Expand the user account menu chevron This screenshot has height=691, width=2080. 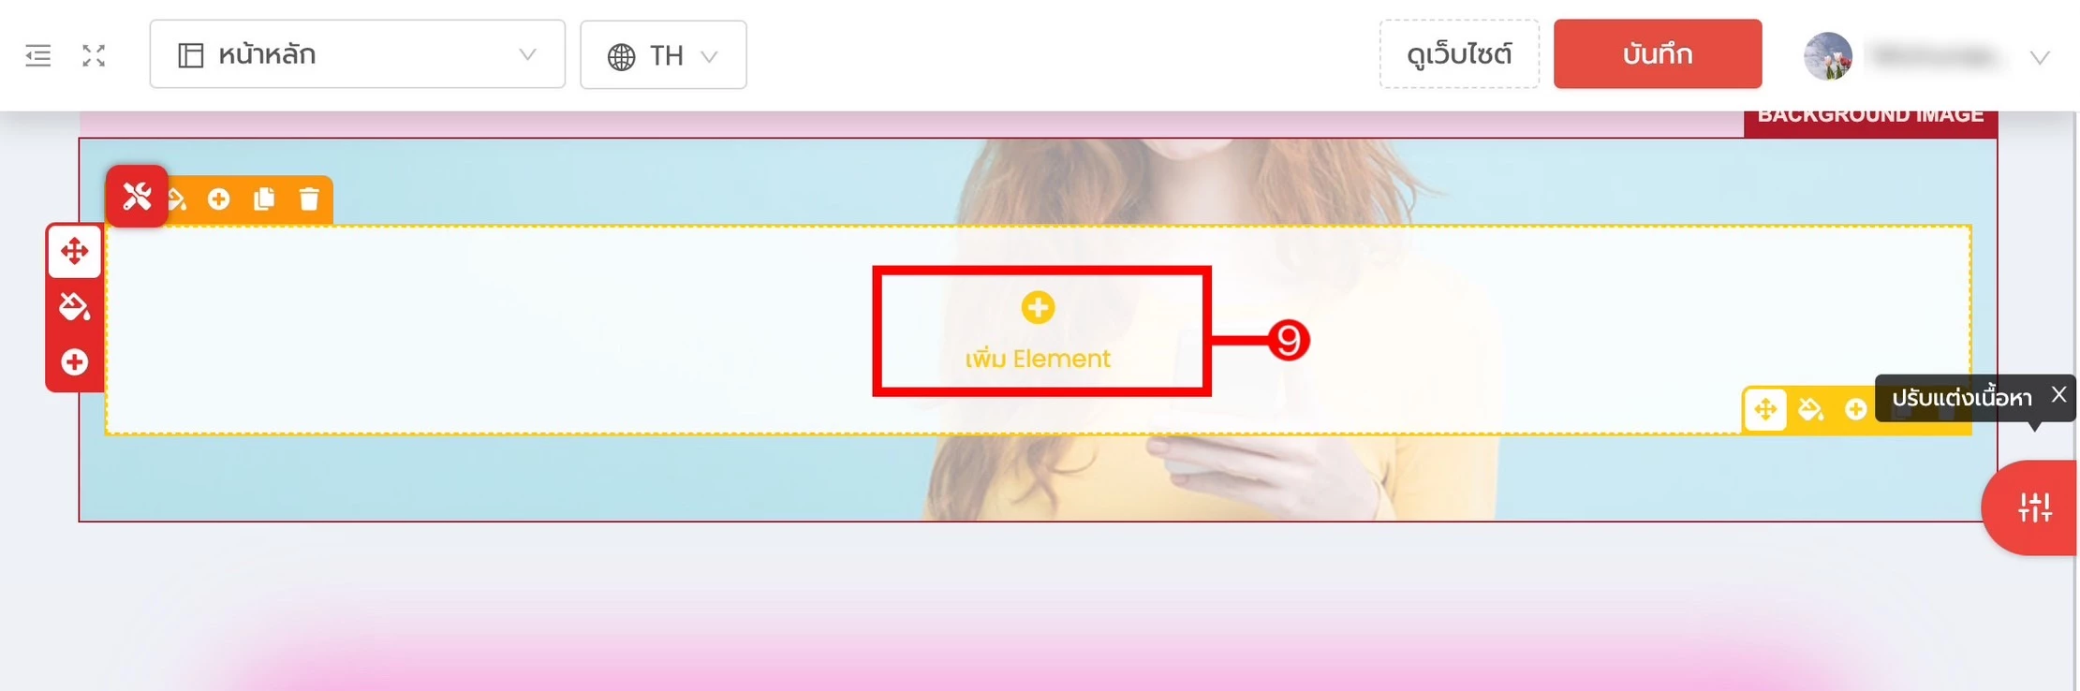pyautogui.click(x=2040, y=58)
